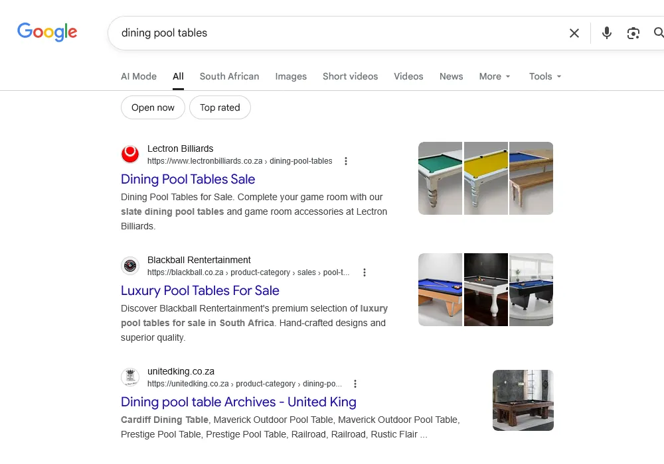Screen dimensions: 664x464
Task: Click the Blackball Rentertainment favicon
Action: click(130, 266)
